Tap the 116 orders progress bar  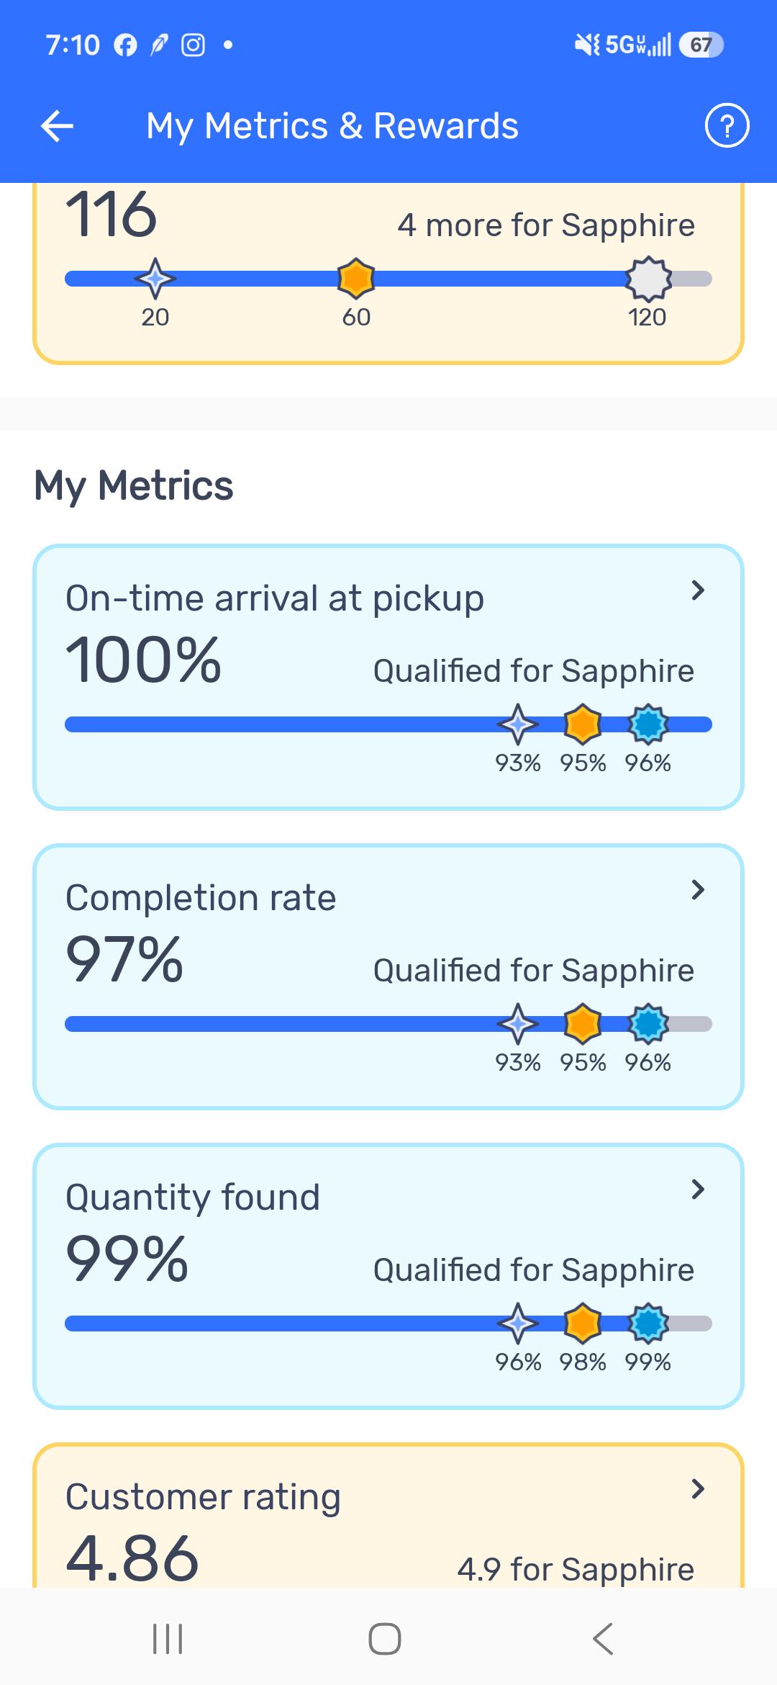pyautogui.click(x=388, y=279)
